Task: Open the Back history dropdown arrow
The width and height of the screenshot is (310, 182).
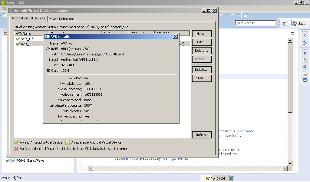Action: click(227, 15)
